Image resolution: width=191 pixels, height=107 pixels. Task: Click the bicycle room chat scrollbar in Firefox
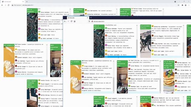184,49
